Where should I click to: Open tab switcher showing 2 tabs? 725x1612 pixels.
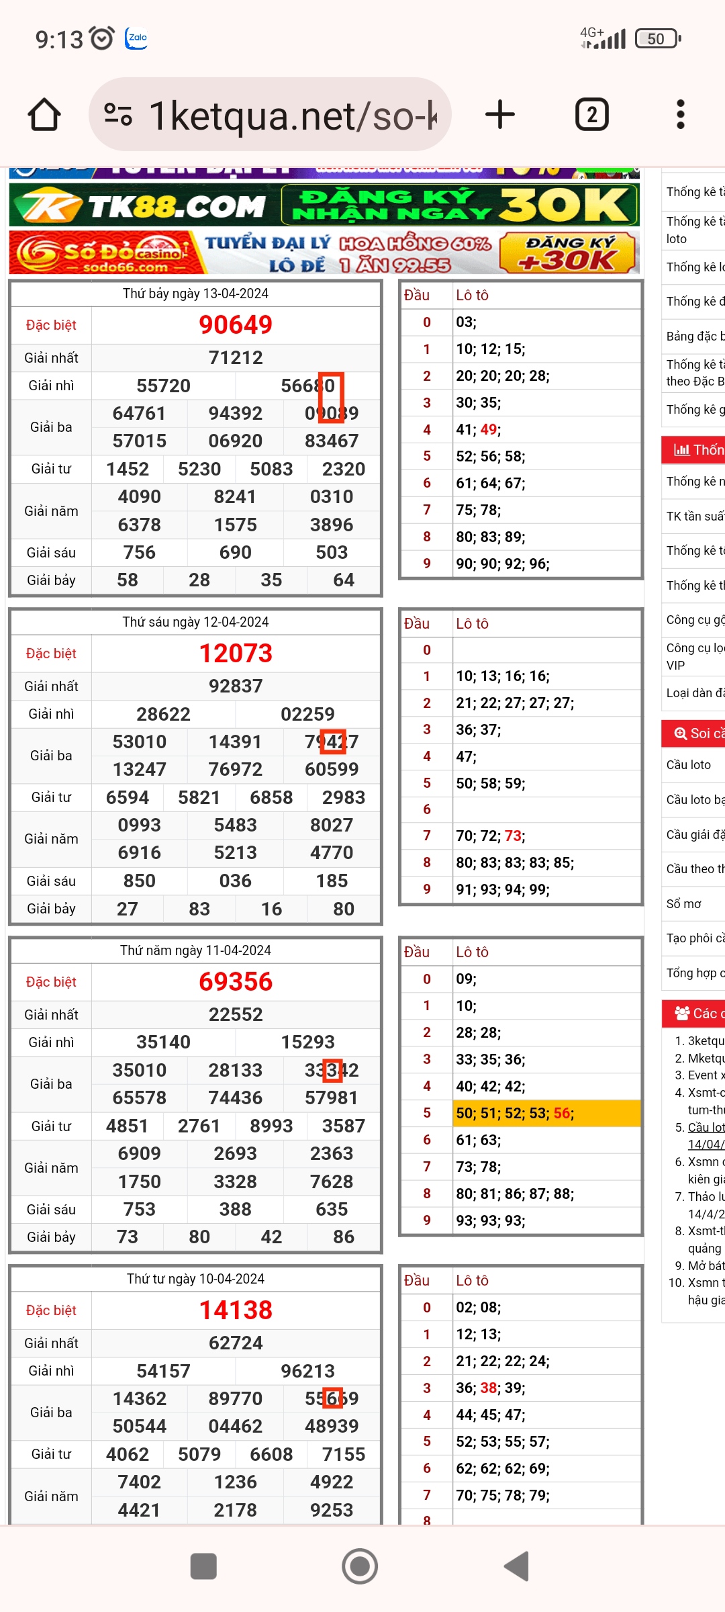(592, 115)
